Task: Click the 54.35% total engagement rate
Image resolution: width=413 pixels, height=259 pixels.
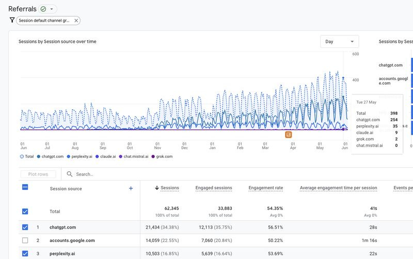Action: click(x=275, y=208)
